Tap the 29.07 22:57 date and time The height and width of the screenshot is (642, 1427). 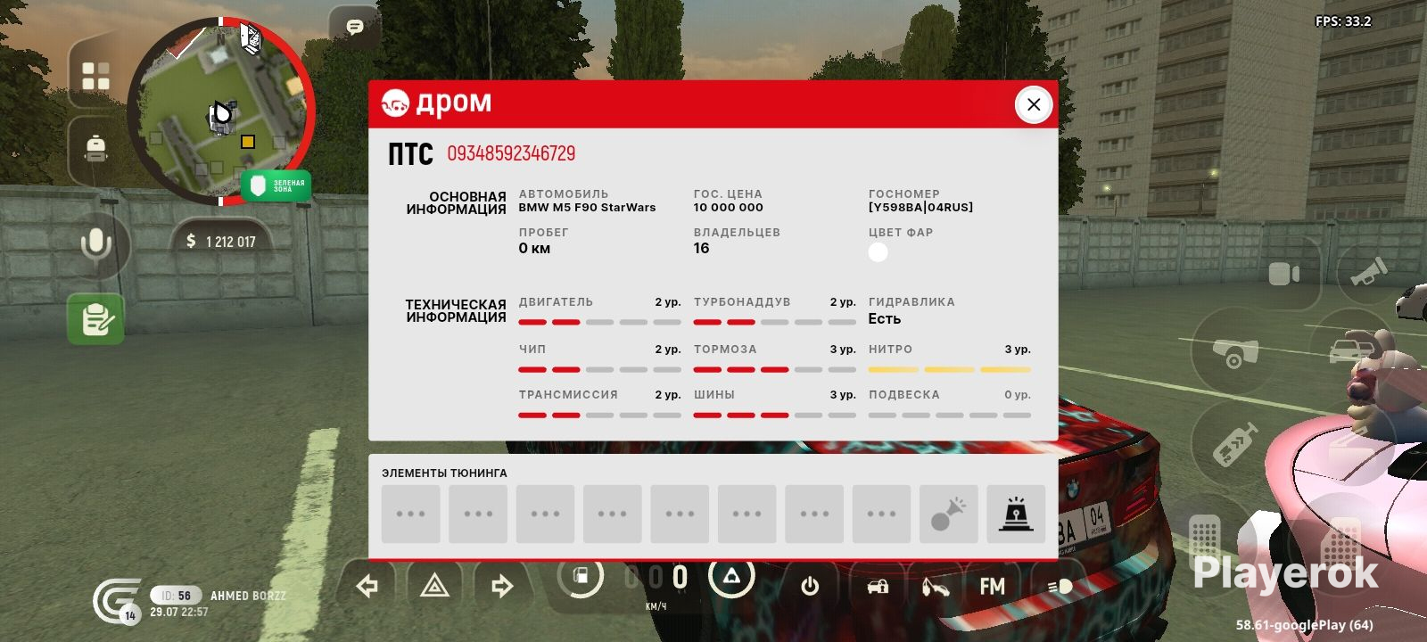coord(179,613)
